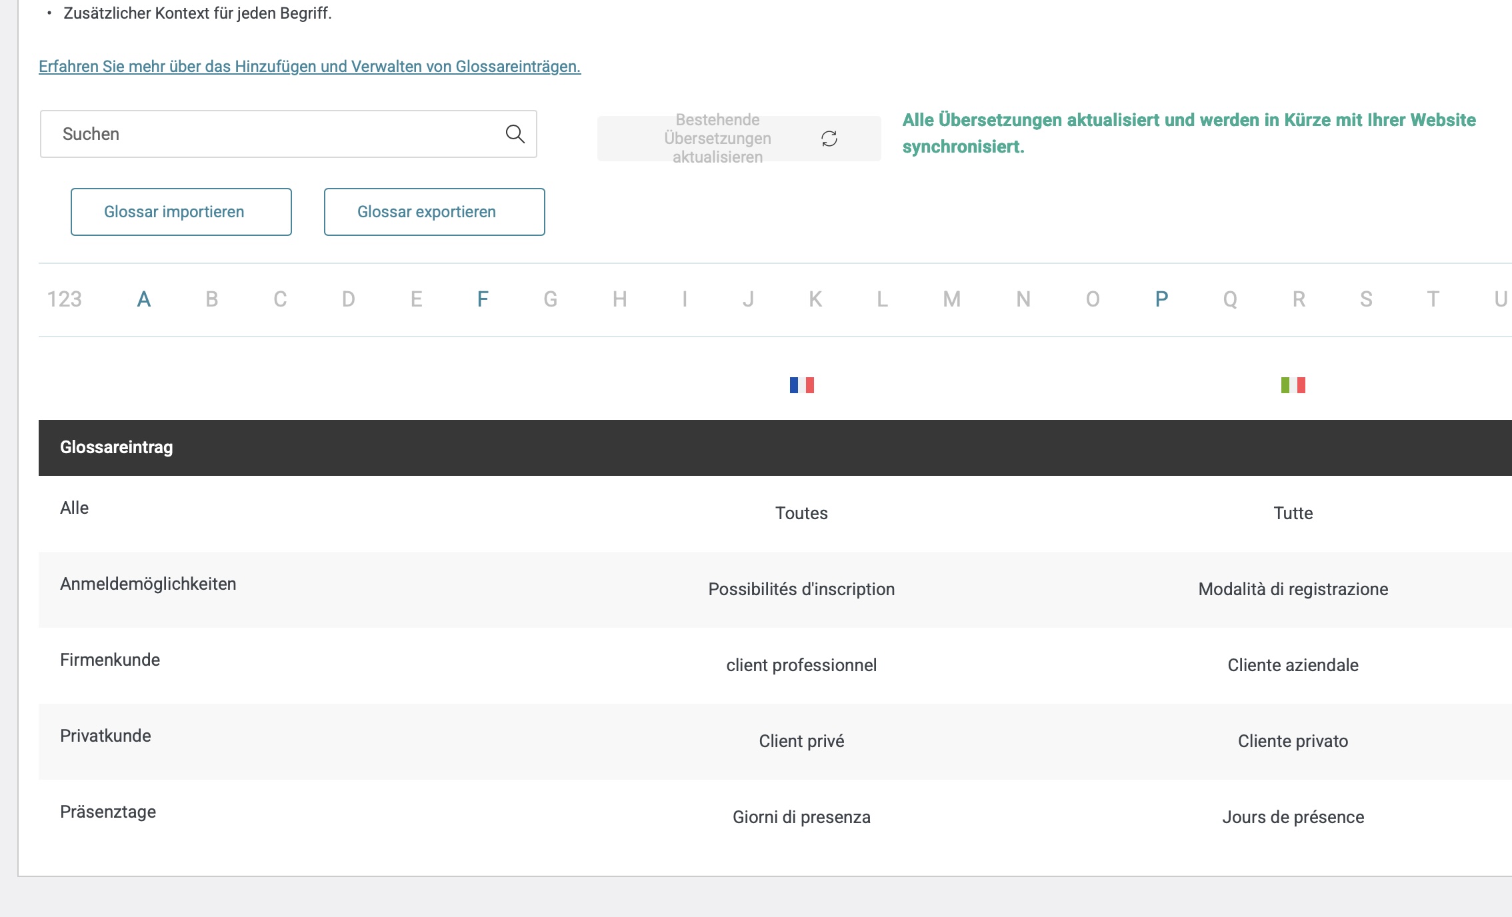
Task: Click into the Suchen search field
Action: click(267, 134)
